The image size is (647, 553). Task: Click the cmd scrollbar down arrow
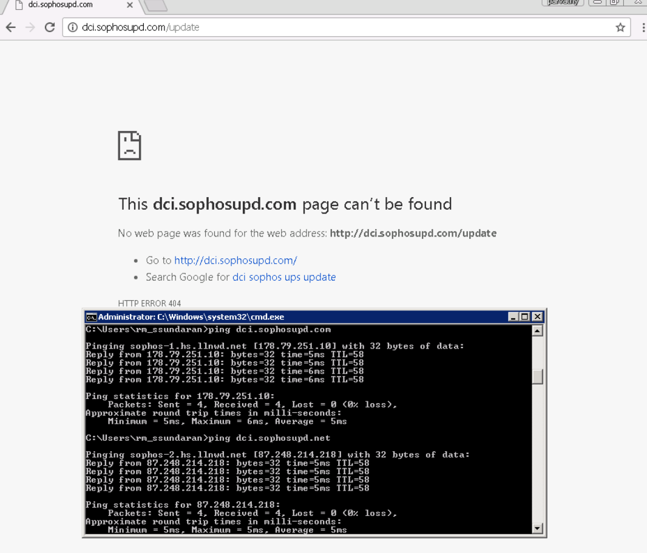pyautogui.click(x=537, y=528)
